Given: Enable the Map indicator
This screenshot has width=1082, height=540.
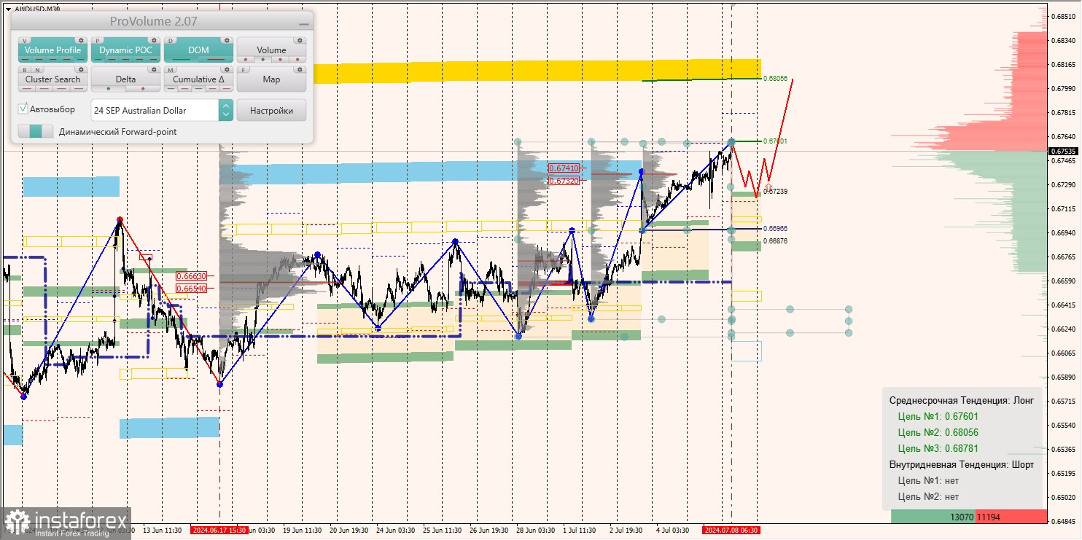Looking at the screenshot, I should (x=271, y=79).
